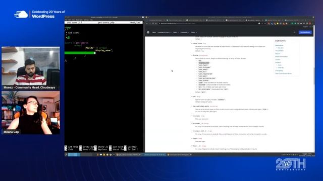Select the active get_users browser tab

pyautogui.click(x=254, y=20)
